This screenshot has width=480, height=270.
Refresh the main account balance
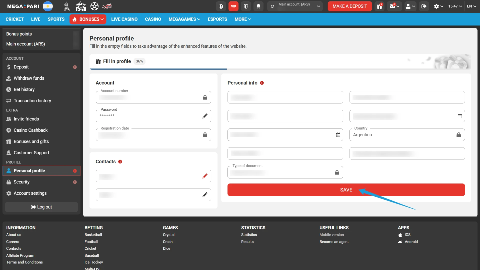pos(272,6)
